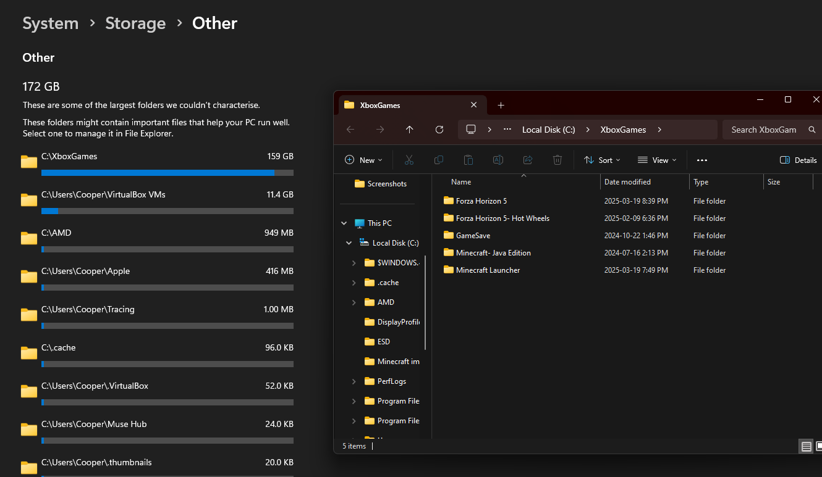Select the Minecraft Launcher folder

click(481, 270)
